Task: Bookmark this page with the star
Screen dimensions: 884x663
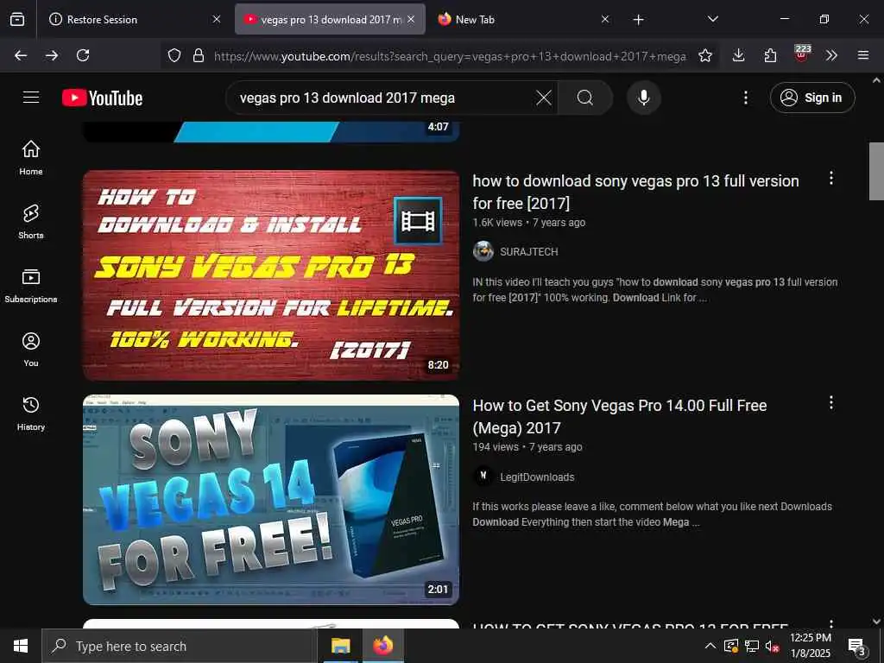Action: pyautogui.click(x=704, y=55)
